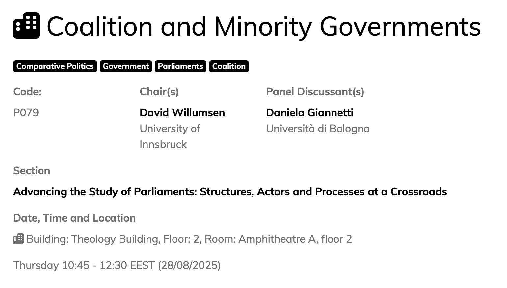Click the panel code P079
Viewport: 507px width, 288px height.
pyautogui.click(x=26, y=113)
